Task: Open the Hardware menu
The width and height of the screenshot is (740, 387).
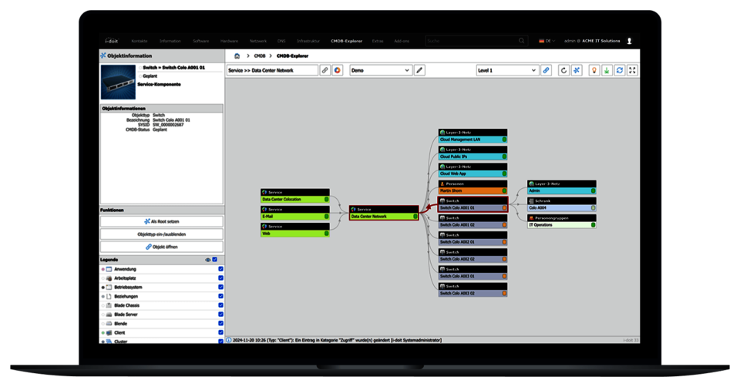Action: click(230, 41)
